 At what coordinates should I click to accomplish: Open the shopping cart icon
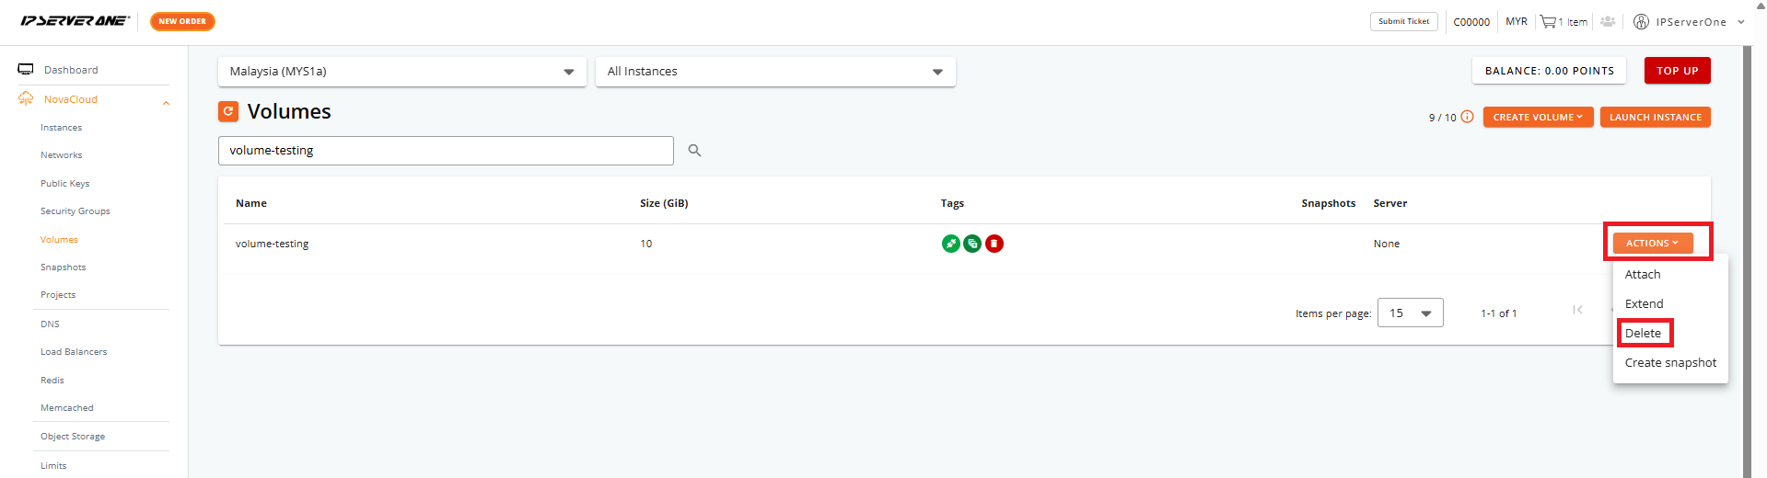tap(1547, 21)
